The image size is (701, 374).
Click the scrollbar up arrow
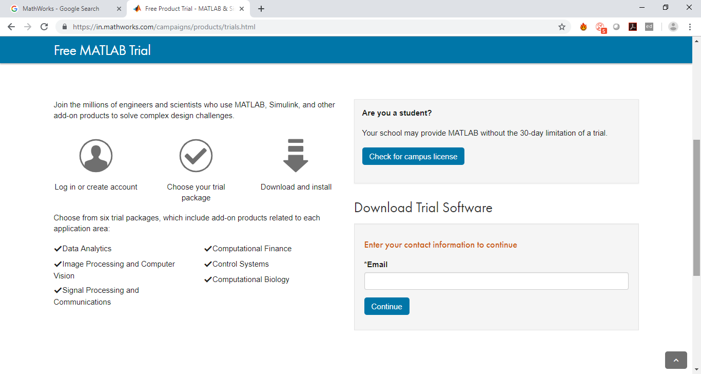[x=696, y=41]
